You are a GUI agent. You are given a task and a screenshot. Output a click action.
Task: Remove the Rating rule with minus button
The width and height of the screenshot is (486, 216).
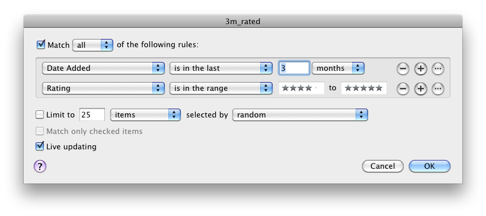click(402, 89)
